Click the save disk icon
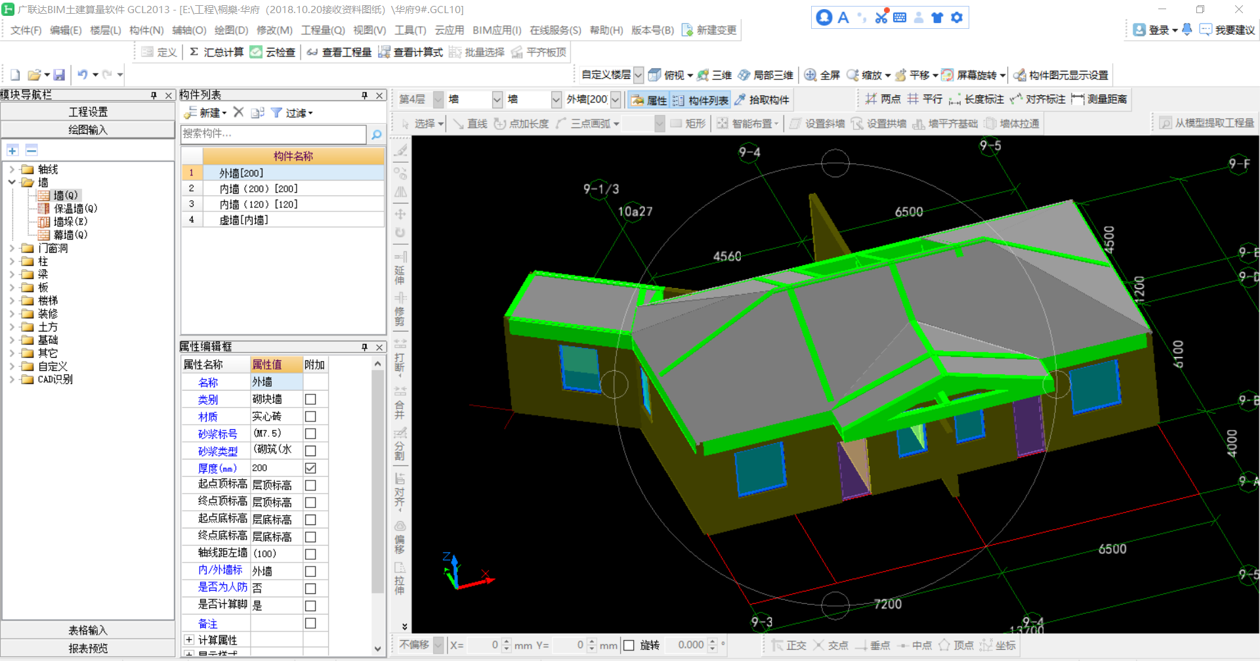The height and width of the screenshot is (661, 1260). [x=59, y=75]
